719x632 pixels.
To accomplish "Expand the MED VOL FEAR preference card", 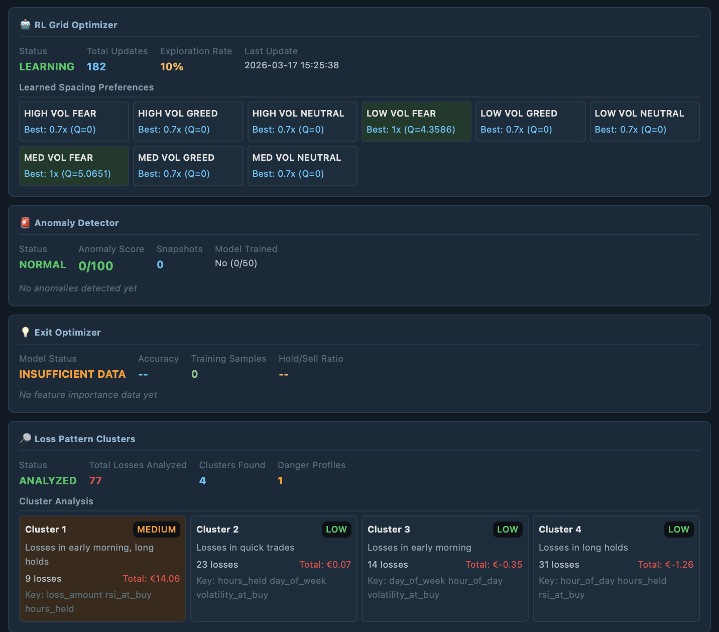I will [x=73, y=165].
